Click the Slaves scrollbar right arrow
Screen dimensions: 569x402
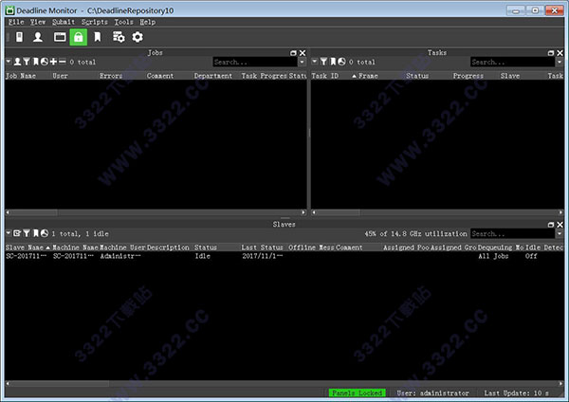tap(560, 383)
